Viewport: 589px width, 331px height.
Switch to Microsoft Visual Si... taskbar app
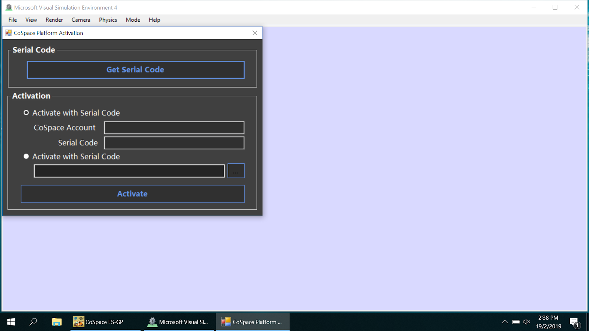(x=179, y=322)
